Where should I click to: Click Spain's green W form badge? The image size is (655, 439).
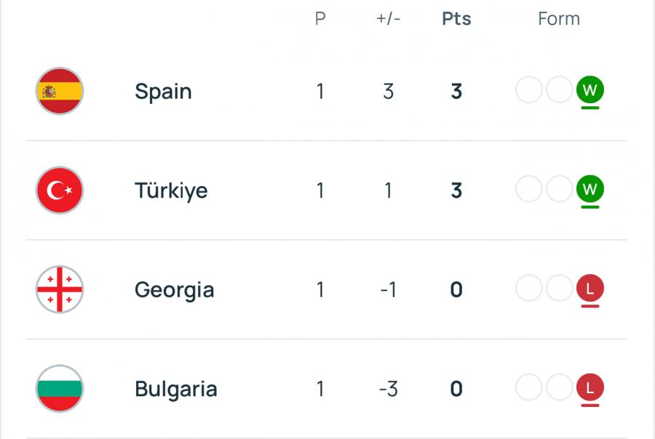pyautogui.click(x=589, y=89)
